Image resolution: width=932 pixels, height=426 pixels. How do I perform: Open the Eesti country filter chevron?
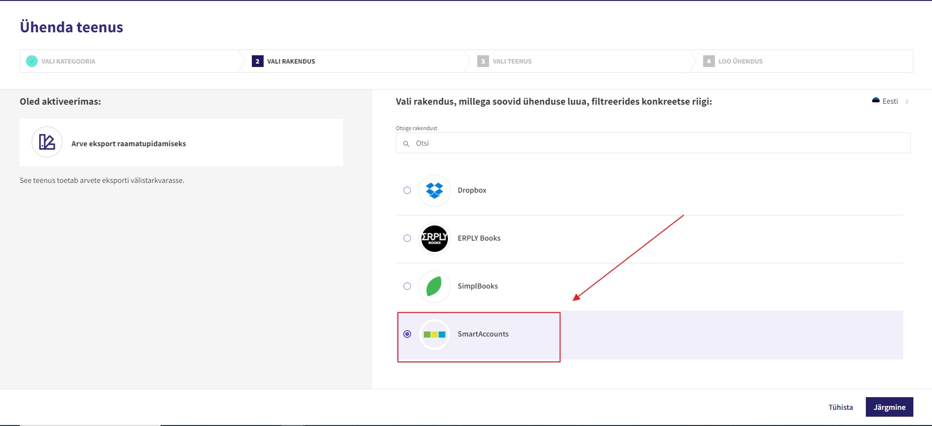click(907, 102)
